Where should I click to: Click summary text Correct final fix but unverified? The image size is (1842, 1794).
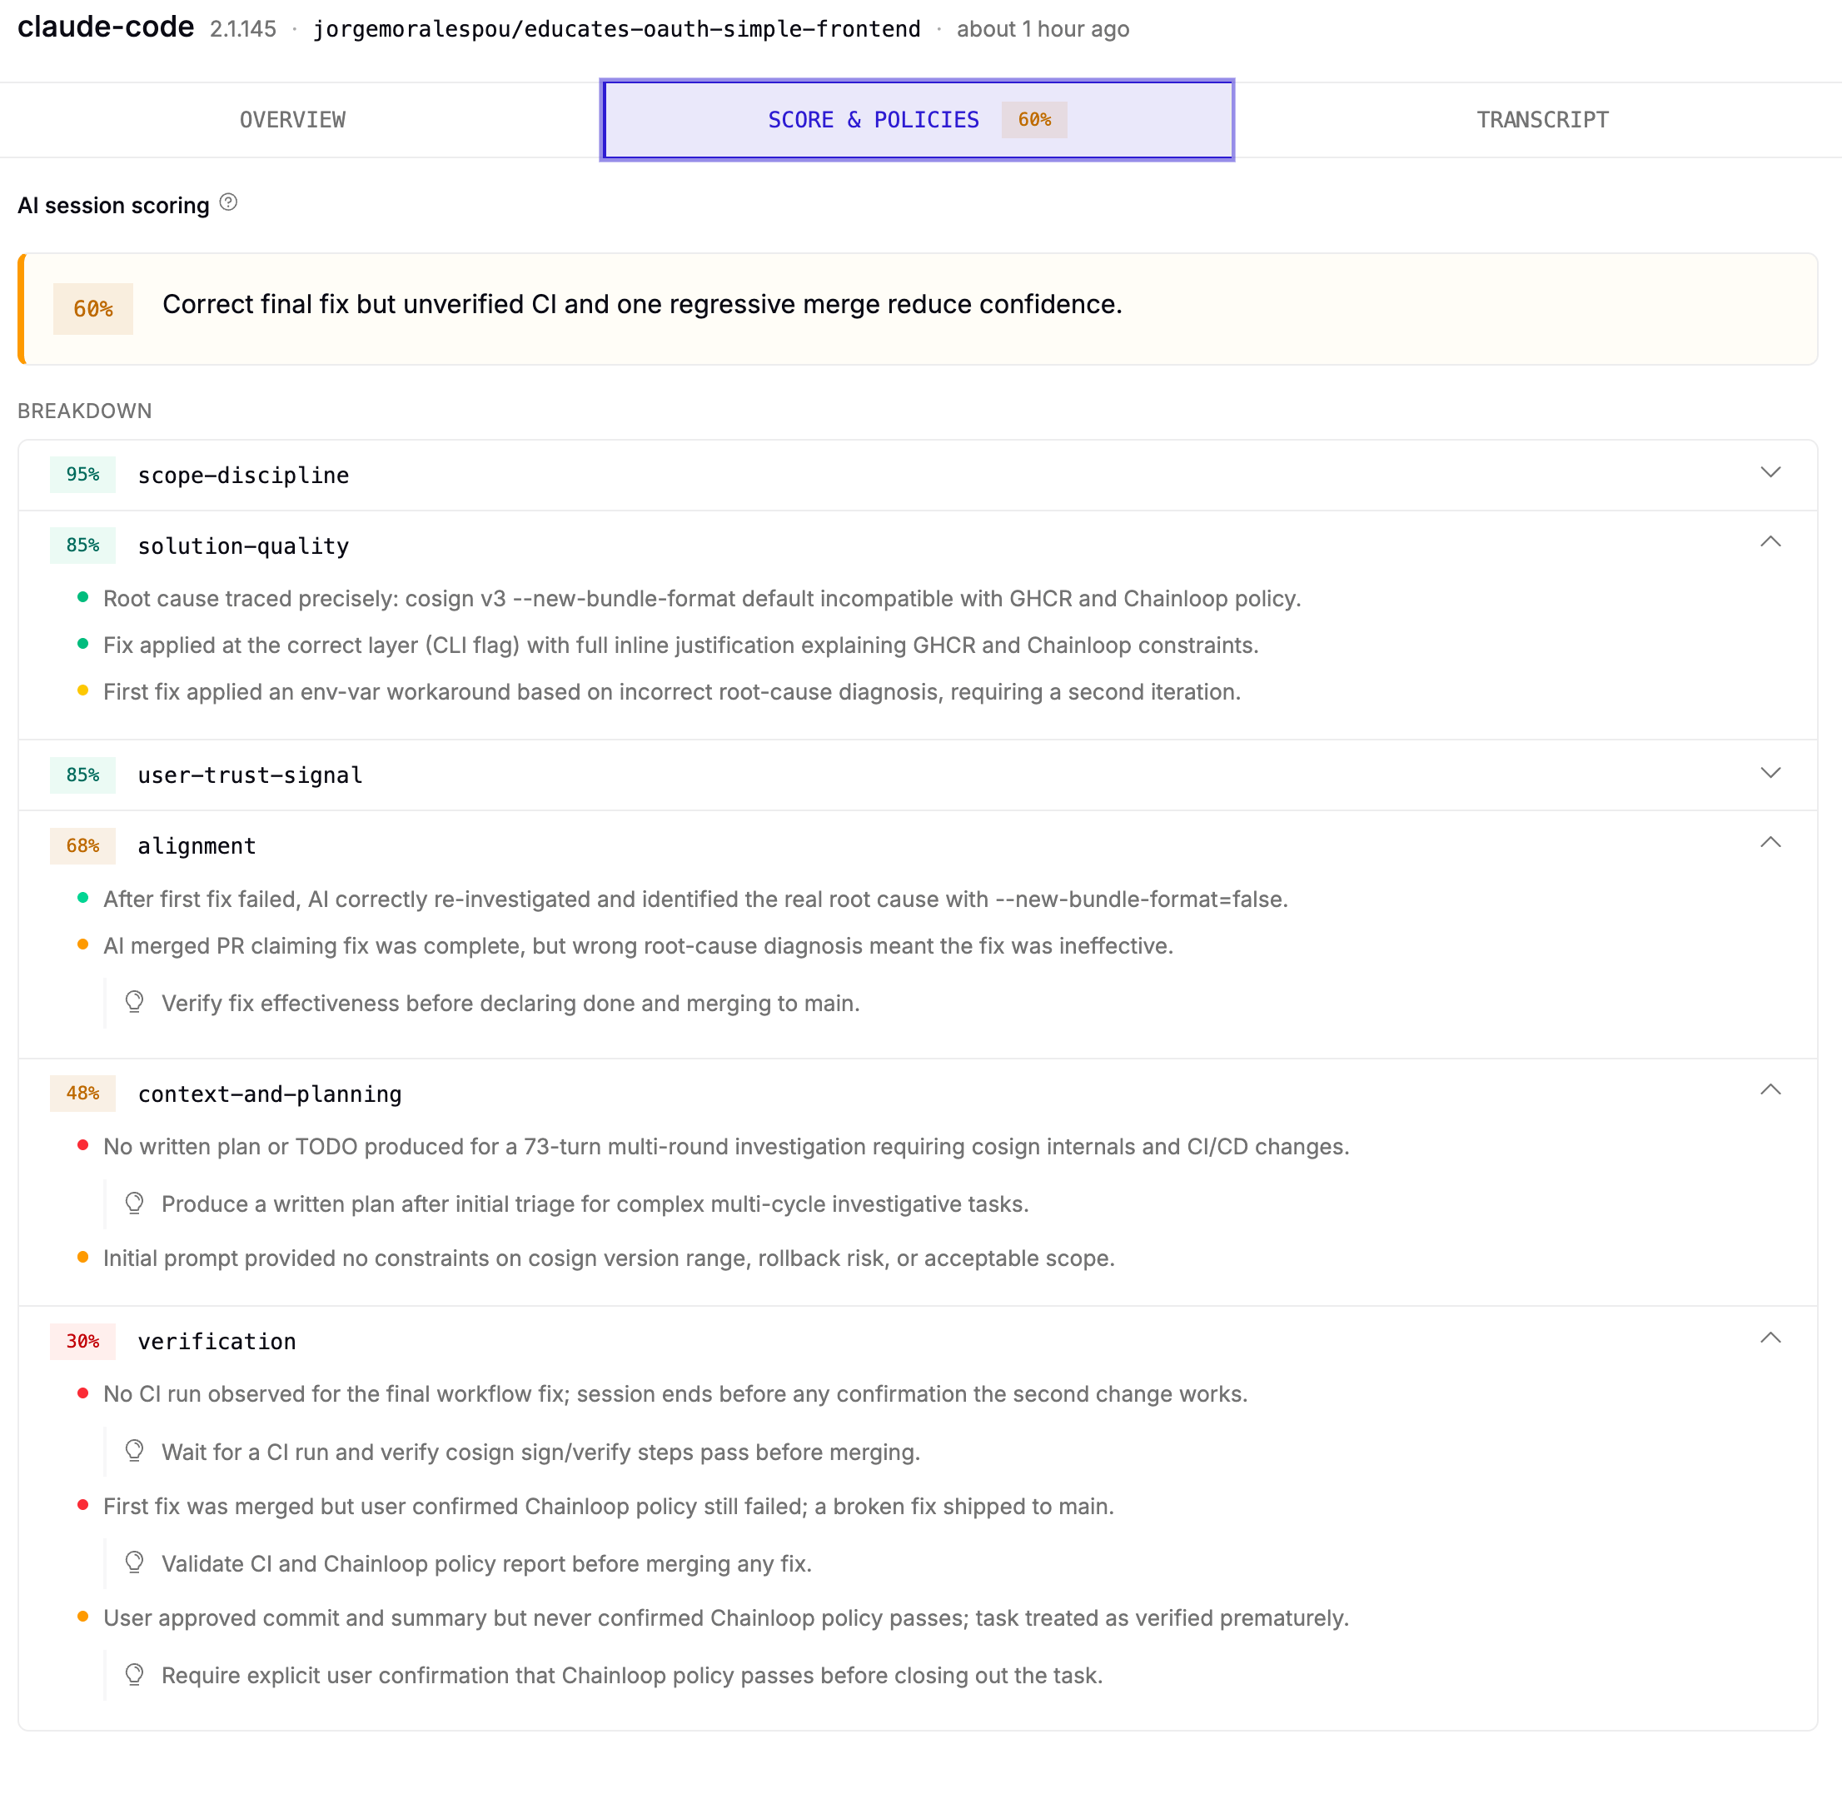(642, 304)
